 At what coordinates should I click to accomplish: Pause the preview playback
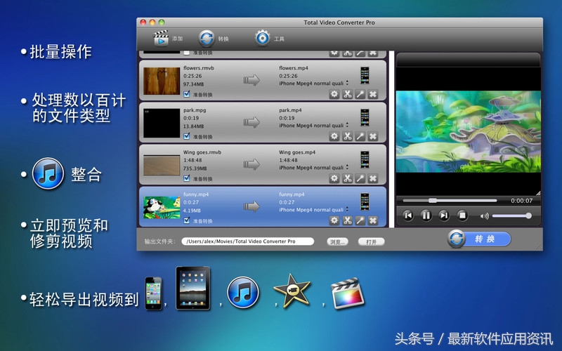tap(426, 216)
